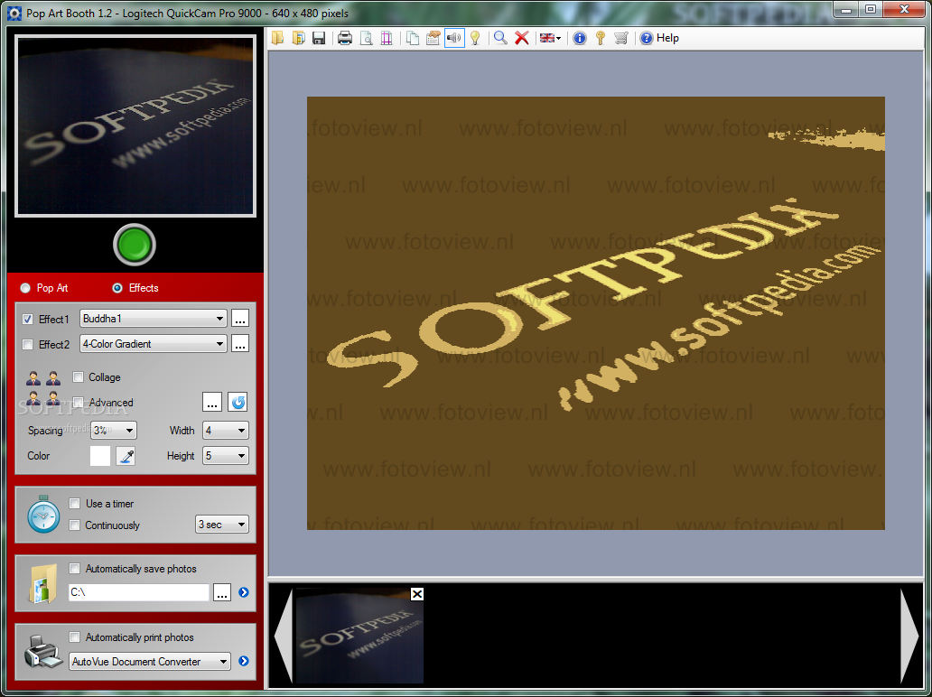Click the paste clipboard toolbar icon
This screenshot has height=697, width=932.
point(433,38)
